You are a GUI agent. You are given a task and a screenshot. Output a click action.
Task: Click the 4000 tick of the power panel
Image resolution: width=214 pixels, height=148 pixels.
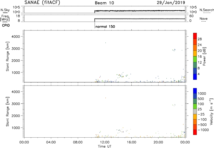(16, 37)
